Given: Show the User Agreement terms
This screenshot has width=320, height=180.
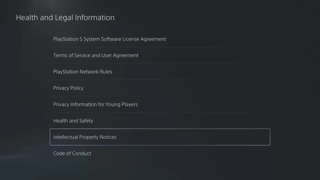Looking at the screenshot, I should coord(160,55).
